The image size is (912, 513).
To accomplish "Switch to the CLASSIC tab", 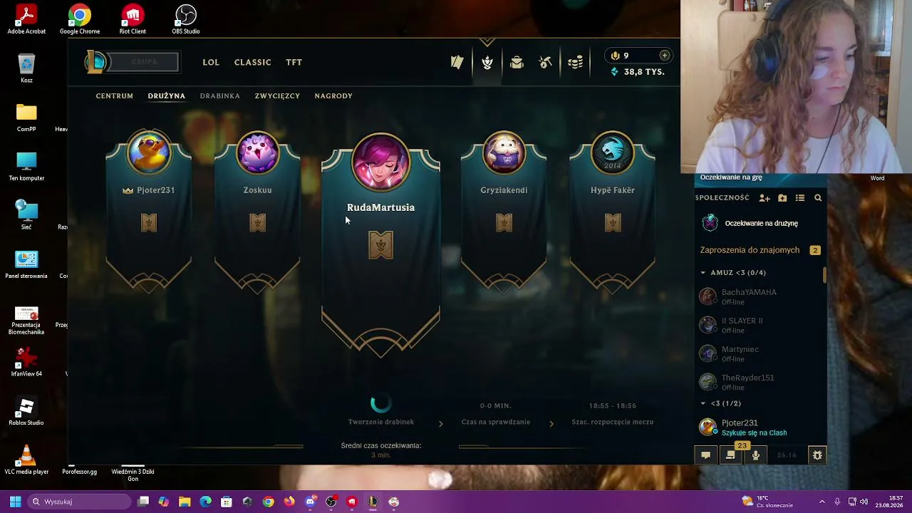I will tap(253, 63).
